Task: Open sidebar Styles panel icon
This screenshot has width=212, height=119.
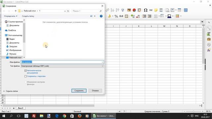Action: (x=209, y=34)
